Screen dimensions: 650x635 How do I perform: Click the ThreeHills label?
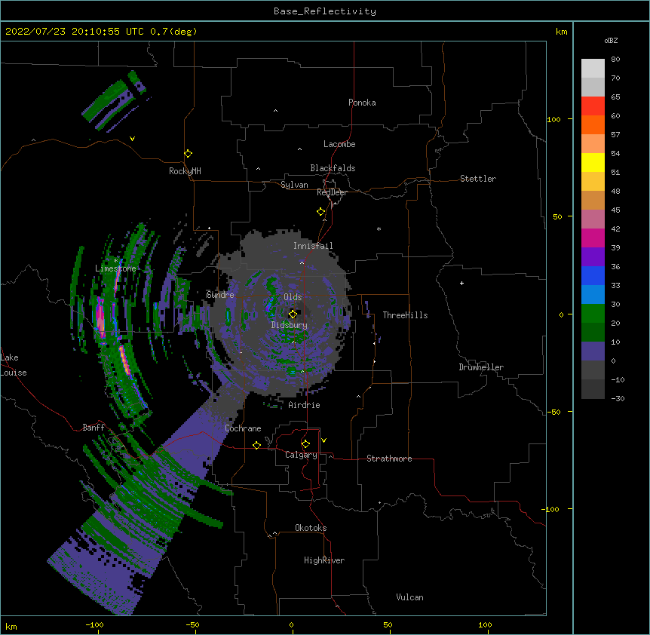pyautogui.click(x=406, y=315)
